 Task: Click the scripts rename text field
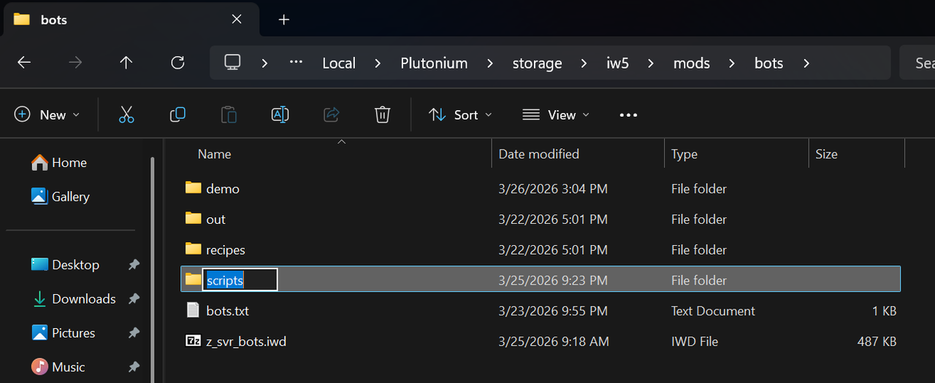[x=240, y=280]
